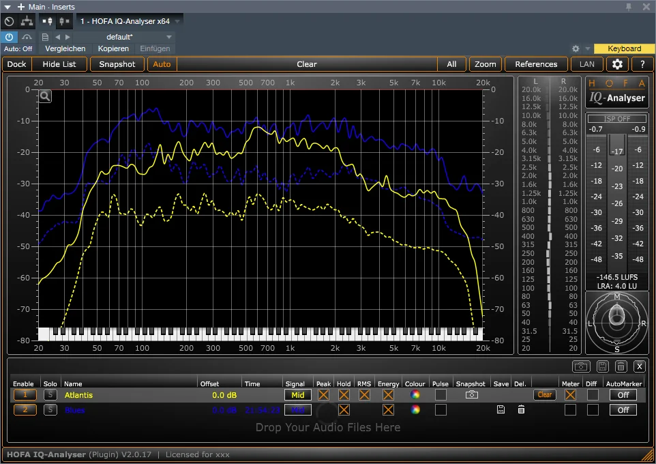Open the colour wheel for Atlantis
The width and height of the screenshot is (656, 464).
point(415,395)
